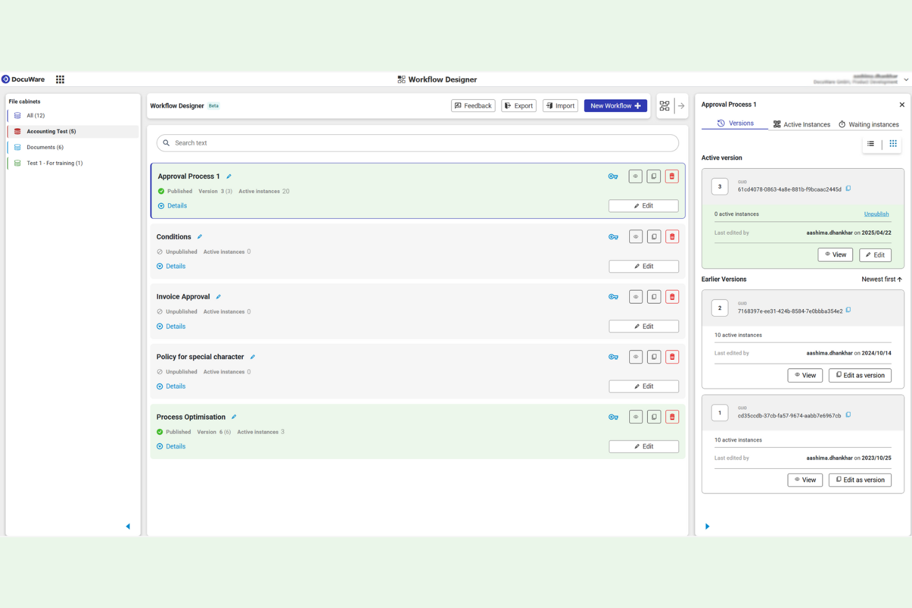Unpublish the active version of Approval Process 1
Screen dimensions: 912x608
tap(876, 214)
